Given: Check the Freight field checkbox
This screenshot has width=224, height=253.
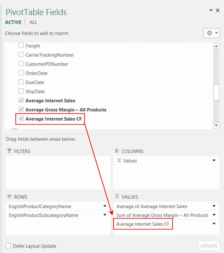Looking at the screenshot, I should (21, 46).
